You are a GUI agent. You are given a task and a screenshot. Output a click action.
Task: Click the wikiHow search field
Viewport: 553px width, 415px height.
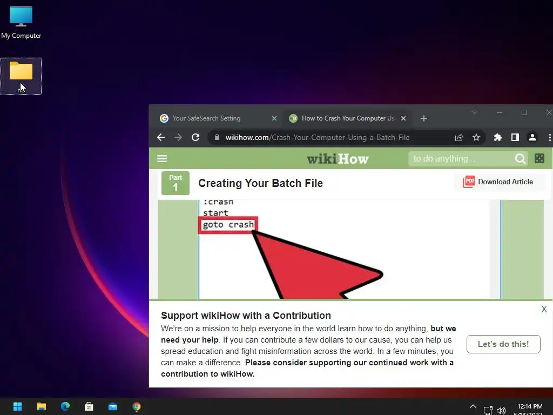[462, 158]
